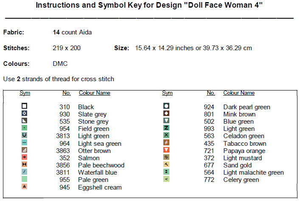Click the Mink brown 801 symbol
The width and height of the screenshot is (300, 201).
pos(166,113)
